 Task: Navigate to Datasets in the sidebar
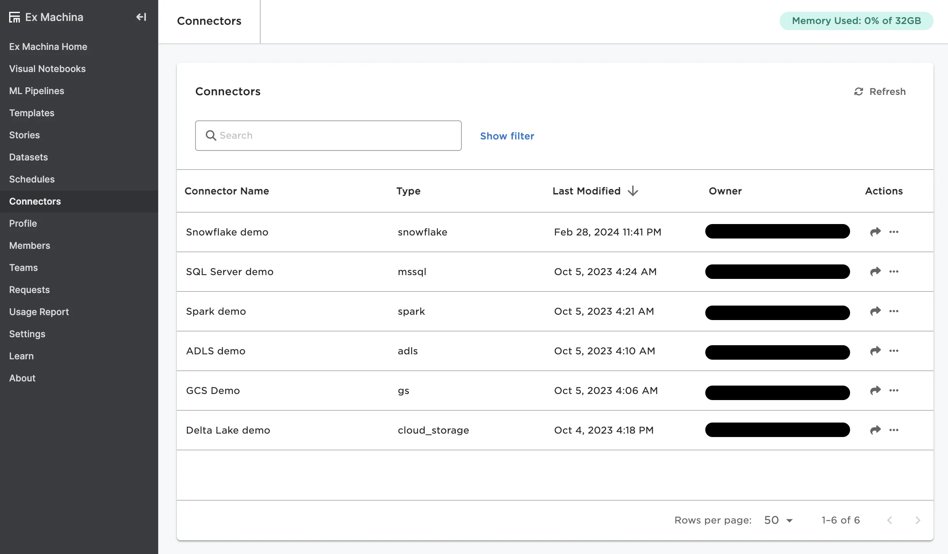click(29, 157)
